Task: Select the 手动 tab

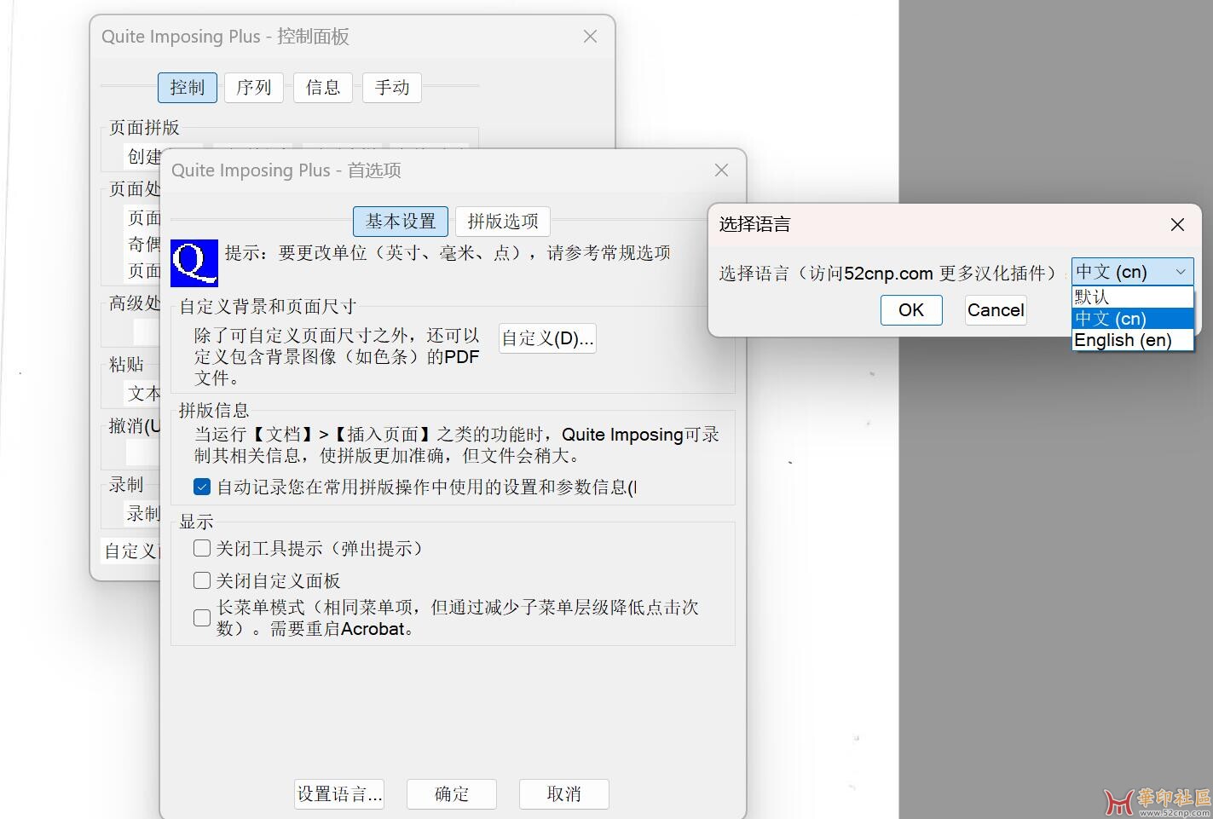Action: coord(392,88)
